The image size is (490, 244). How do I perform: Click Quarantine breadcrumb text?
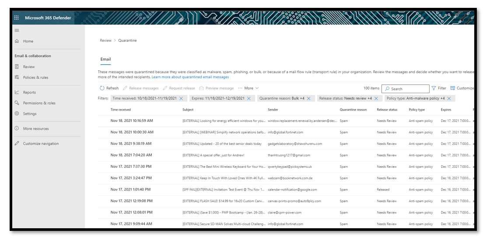[127, 40]
